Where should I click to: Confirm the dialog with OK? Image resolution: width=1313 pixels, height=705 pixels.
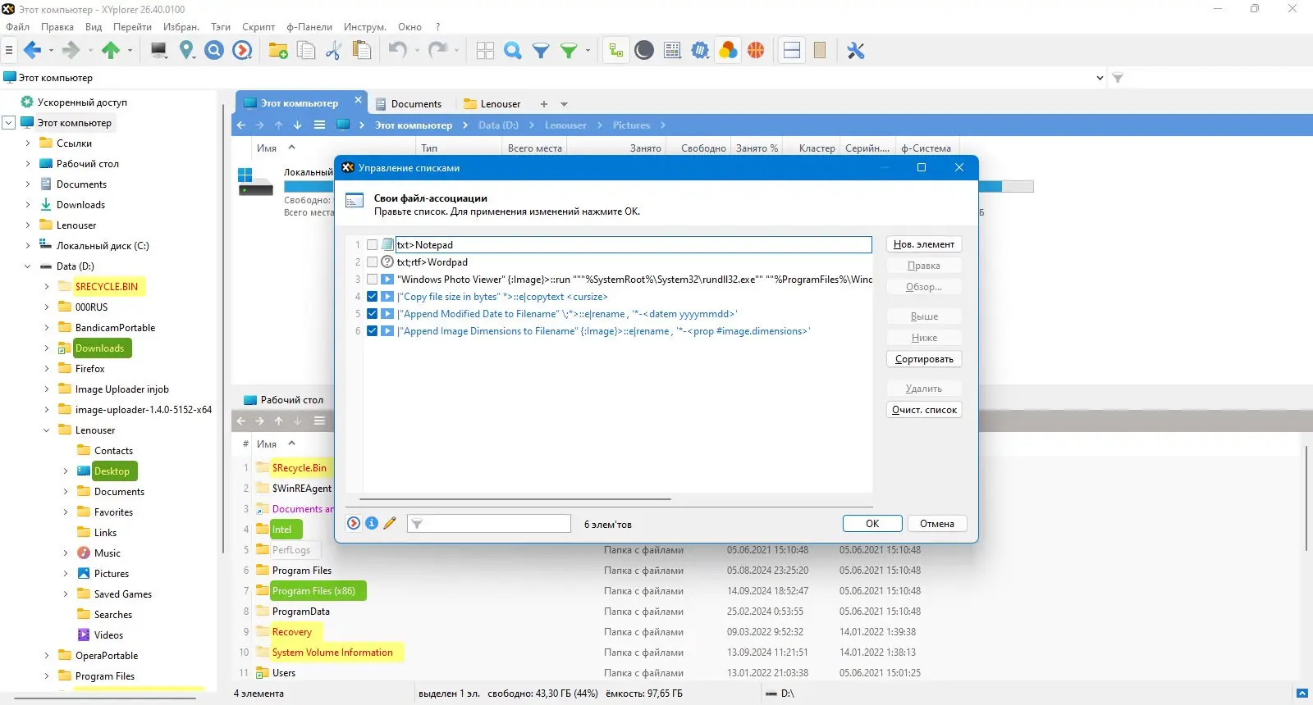(872, 524)
